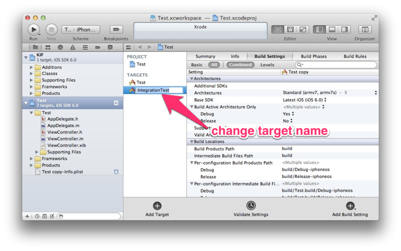
Task: Expand the KIF Frameworks folder
Action: tap(31, 87)
